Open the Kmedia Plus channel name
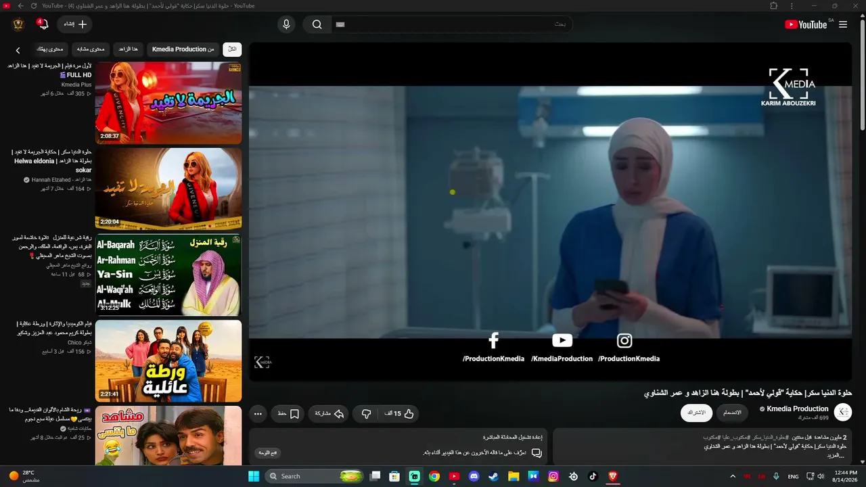 [76, 85]
